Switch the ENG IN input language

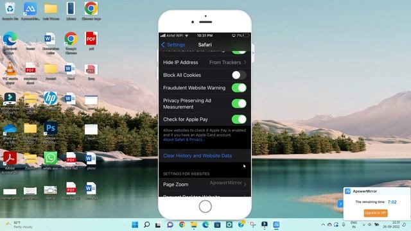pos(354,225)
